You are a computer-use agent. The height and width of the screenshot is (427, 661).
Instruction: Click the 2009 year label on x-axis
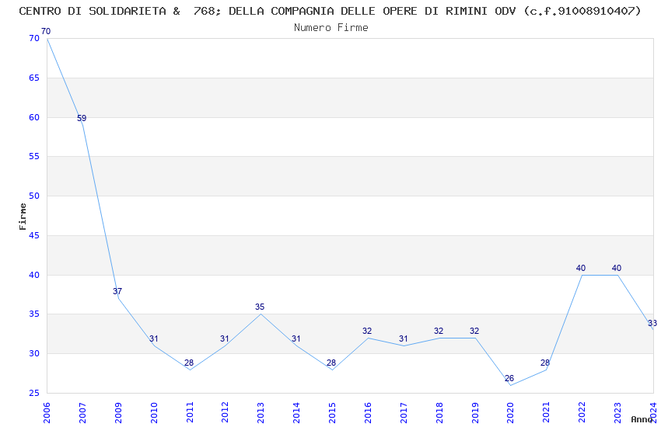coord(117,413)
